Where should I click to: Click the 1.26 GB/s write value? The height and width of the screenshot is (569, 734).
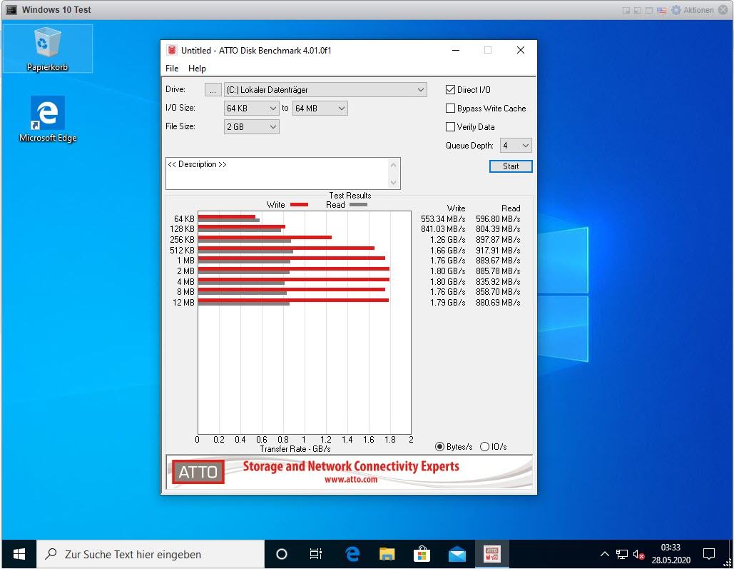point(447,239)
